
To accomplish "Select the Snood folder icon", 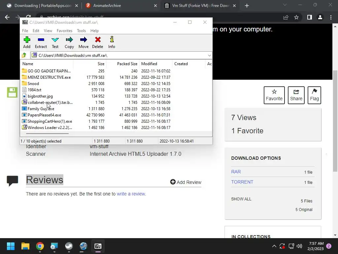I will pos(24,83).
